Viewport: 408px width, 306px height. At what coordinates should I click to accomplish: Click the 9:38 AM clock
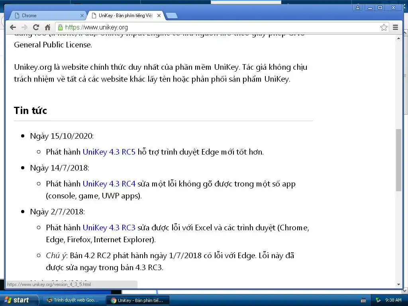[393, 300]
